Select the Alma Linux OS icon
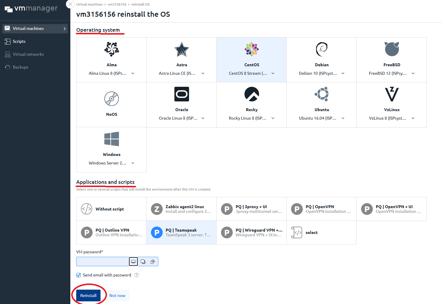This screenshot has width=442, height=304. (x=111, y=49)
